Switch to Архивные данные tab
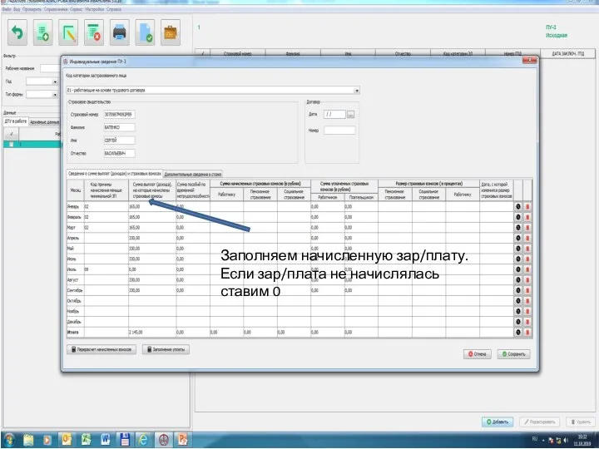Viewport: 599px width, 449px height. pyautogui.click(x=44, y=122)
